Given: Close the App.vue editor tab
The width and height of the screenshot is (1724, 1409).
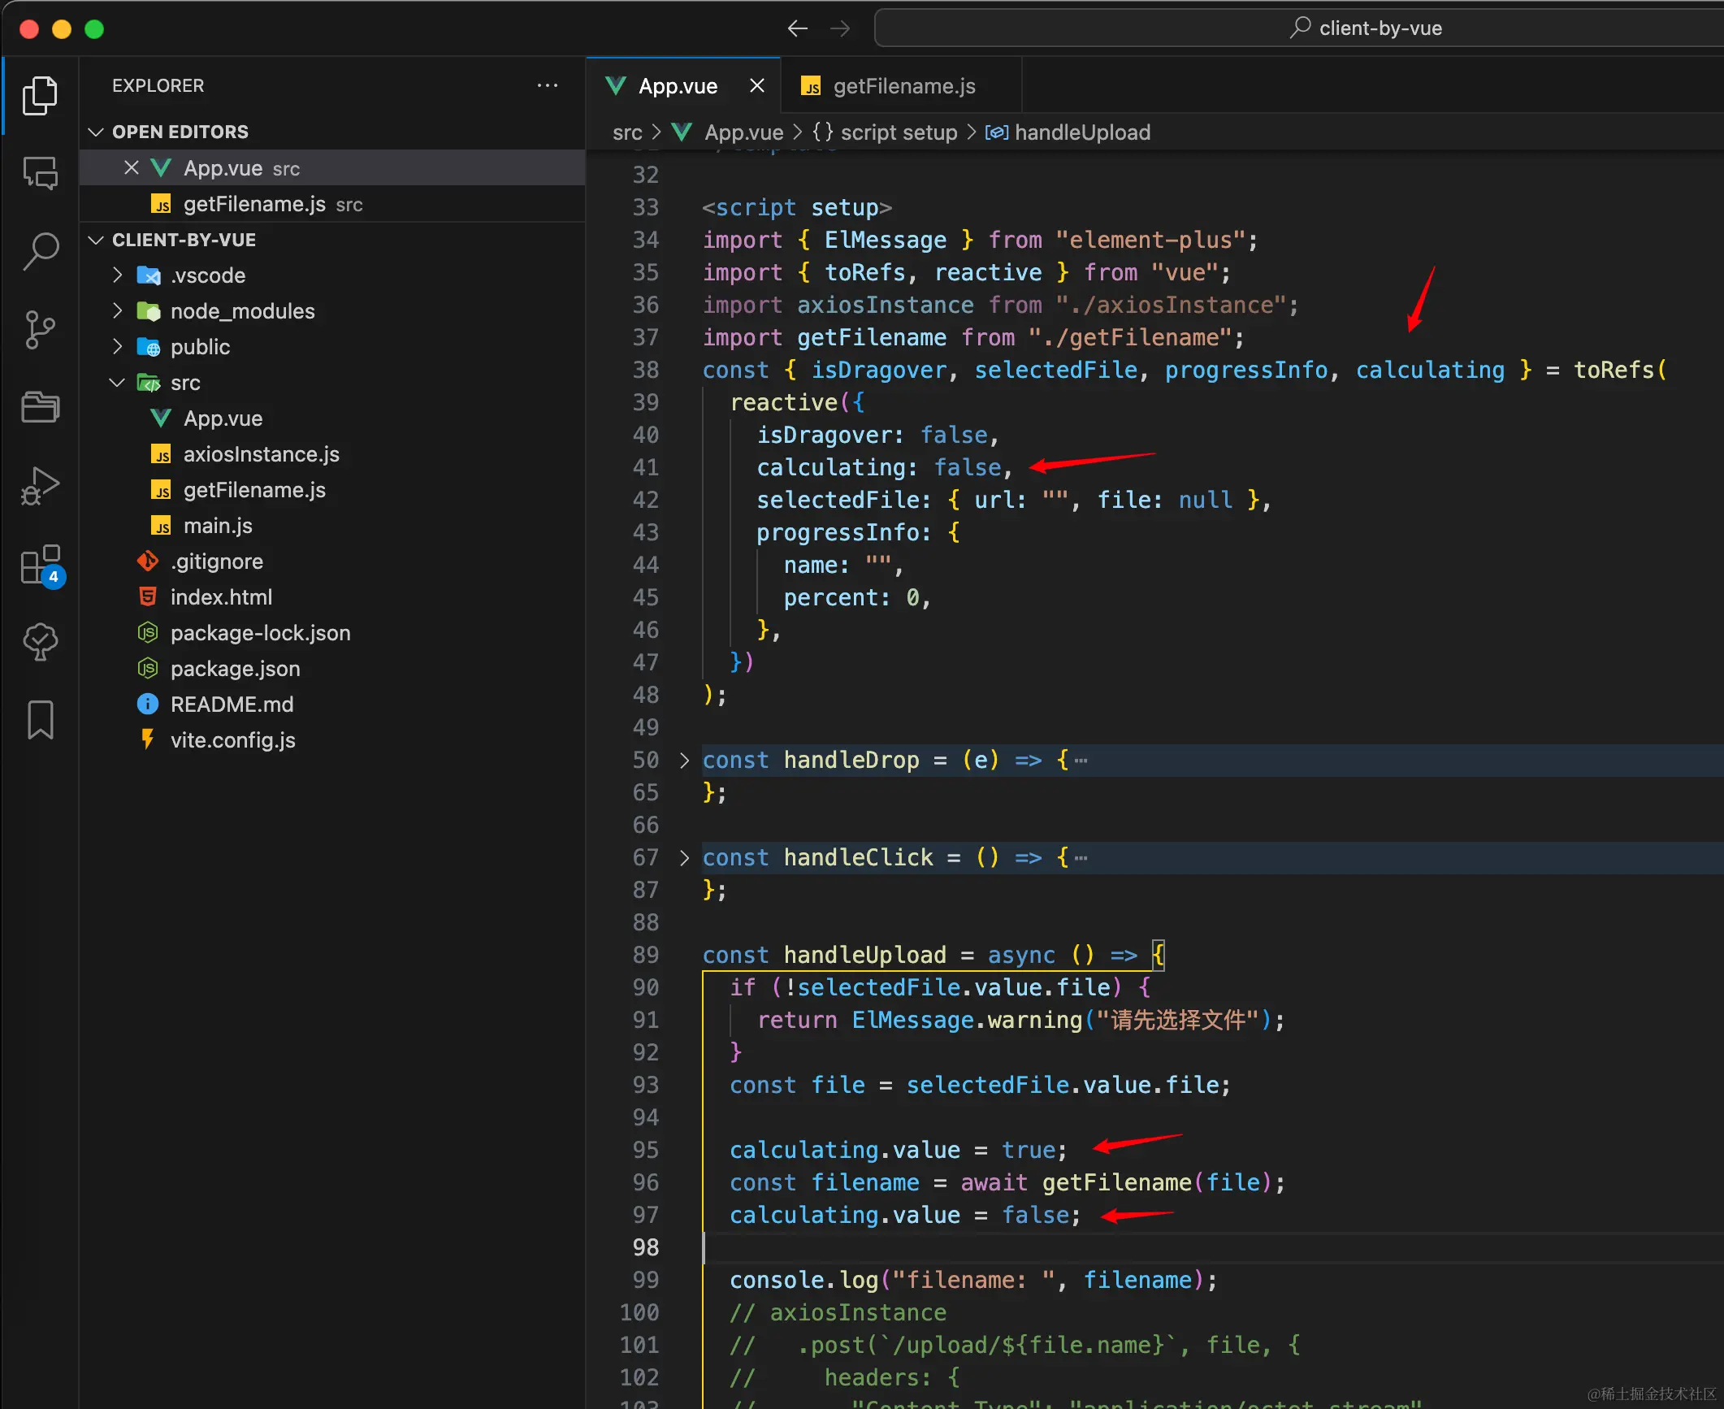Looking at the screenshot, I should click(x=756, y=86).
